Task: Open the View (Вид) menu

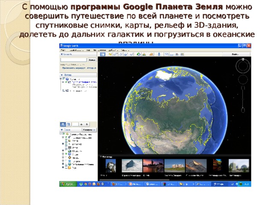Action: point(88,50)
